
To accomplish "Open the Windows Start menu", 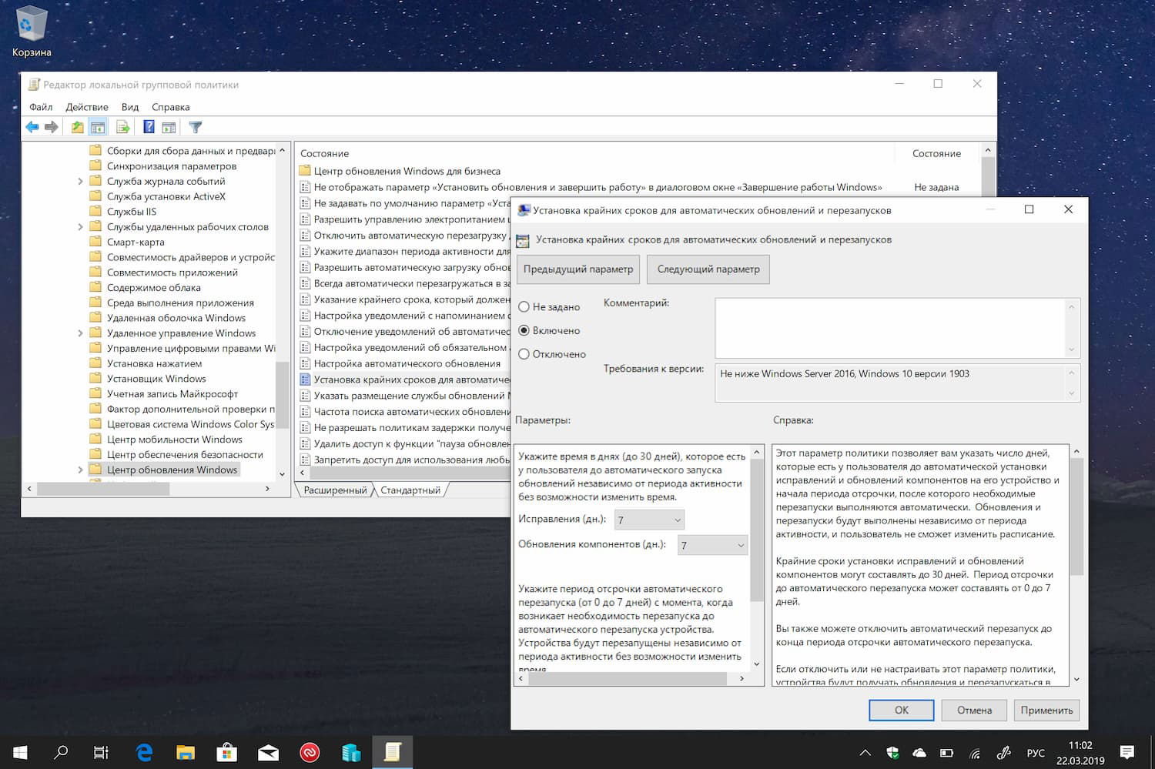I will [20, 752].
